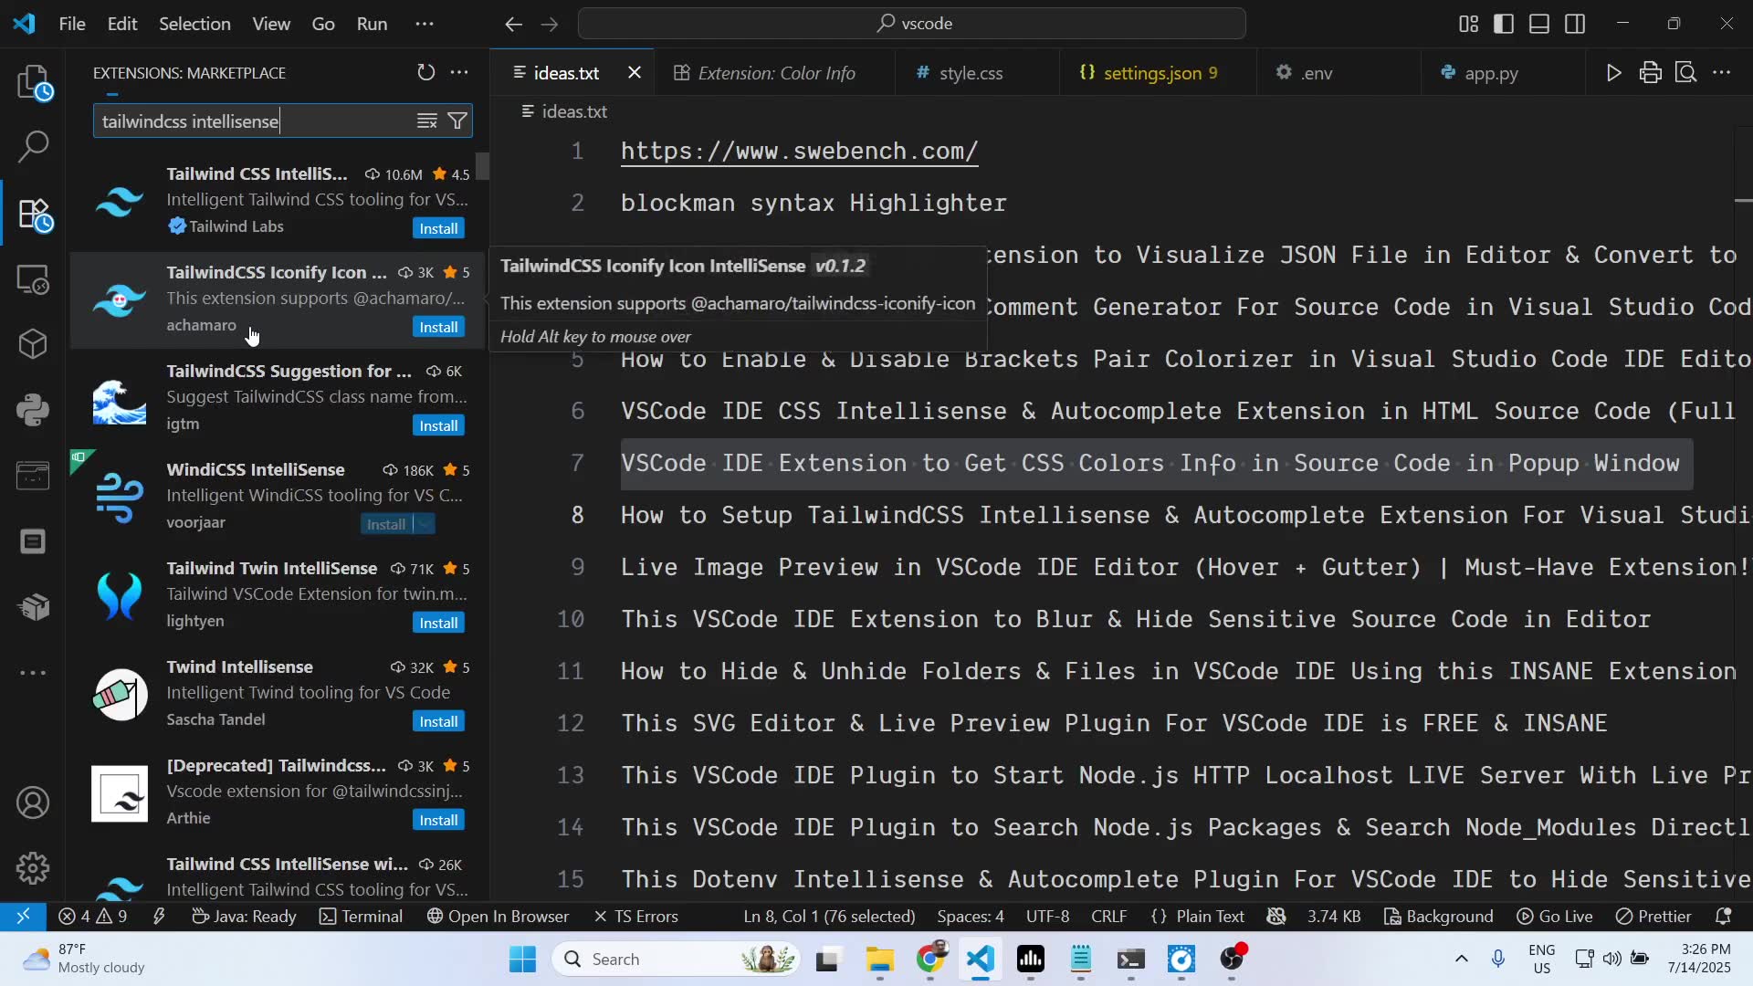Install Twind Intellisense by Sascha Tandel
This screenshot has height=986, width=1753.
tap(438, 721)
